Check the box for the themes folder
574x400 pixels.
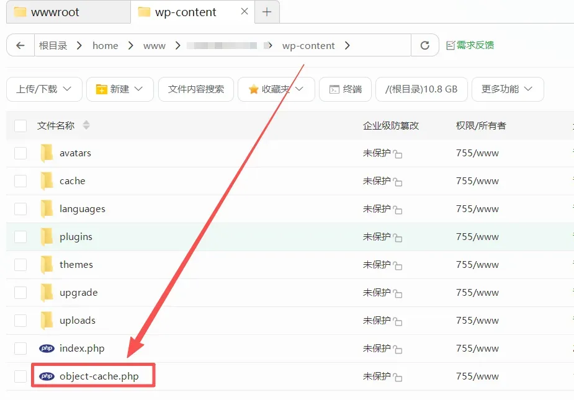coord(20,265)
